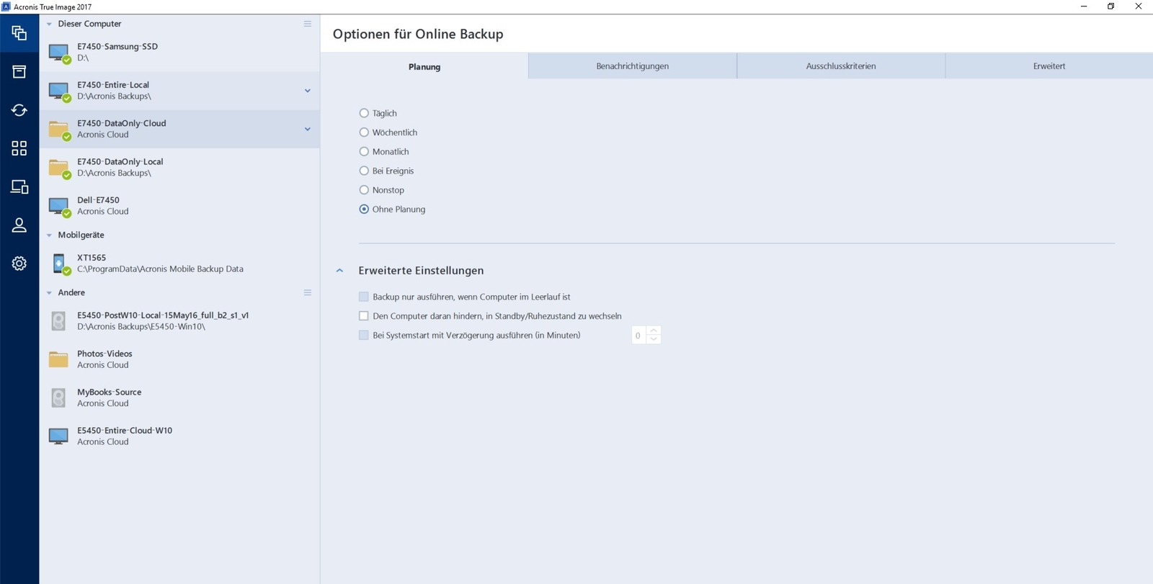Open the Account user icon
This screenshot has width=1153, height=584.
tap(19, 225)
